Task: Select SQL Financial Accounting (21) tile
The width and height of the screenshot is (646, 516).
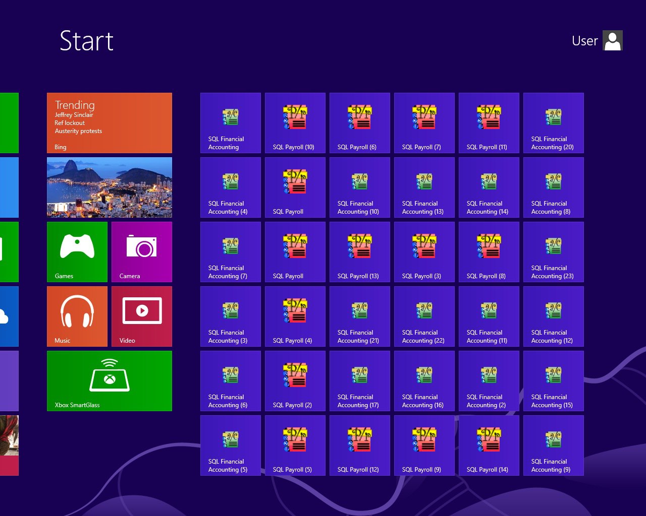Action: pyautogui.click(x=360, y=316)
